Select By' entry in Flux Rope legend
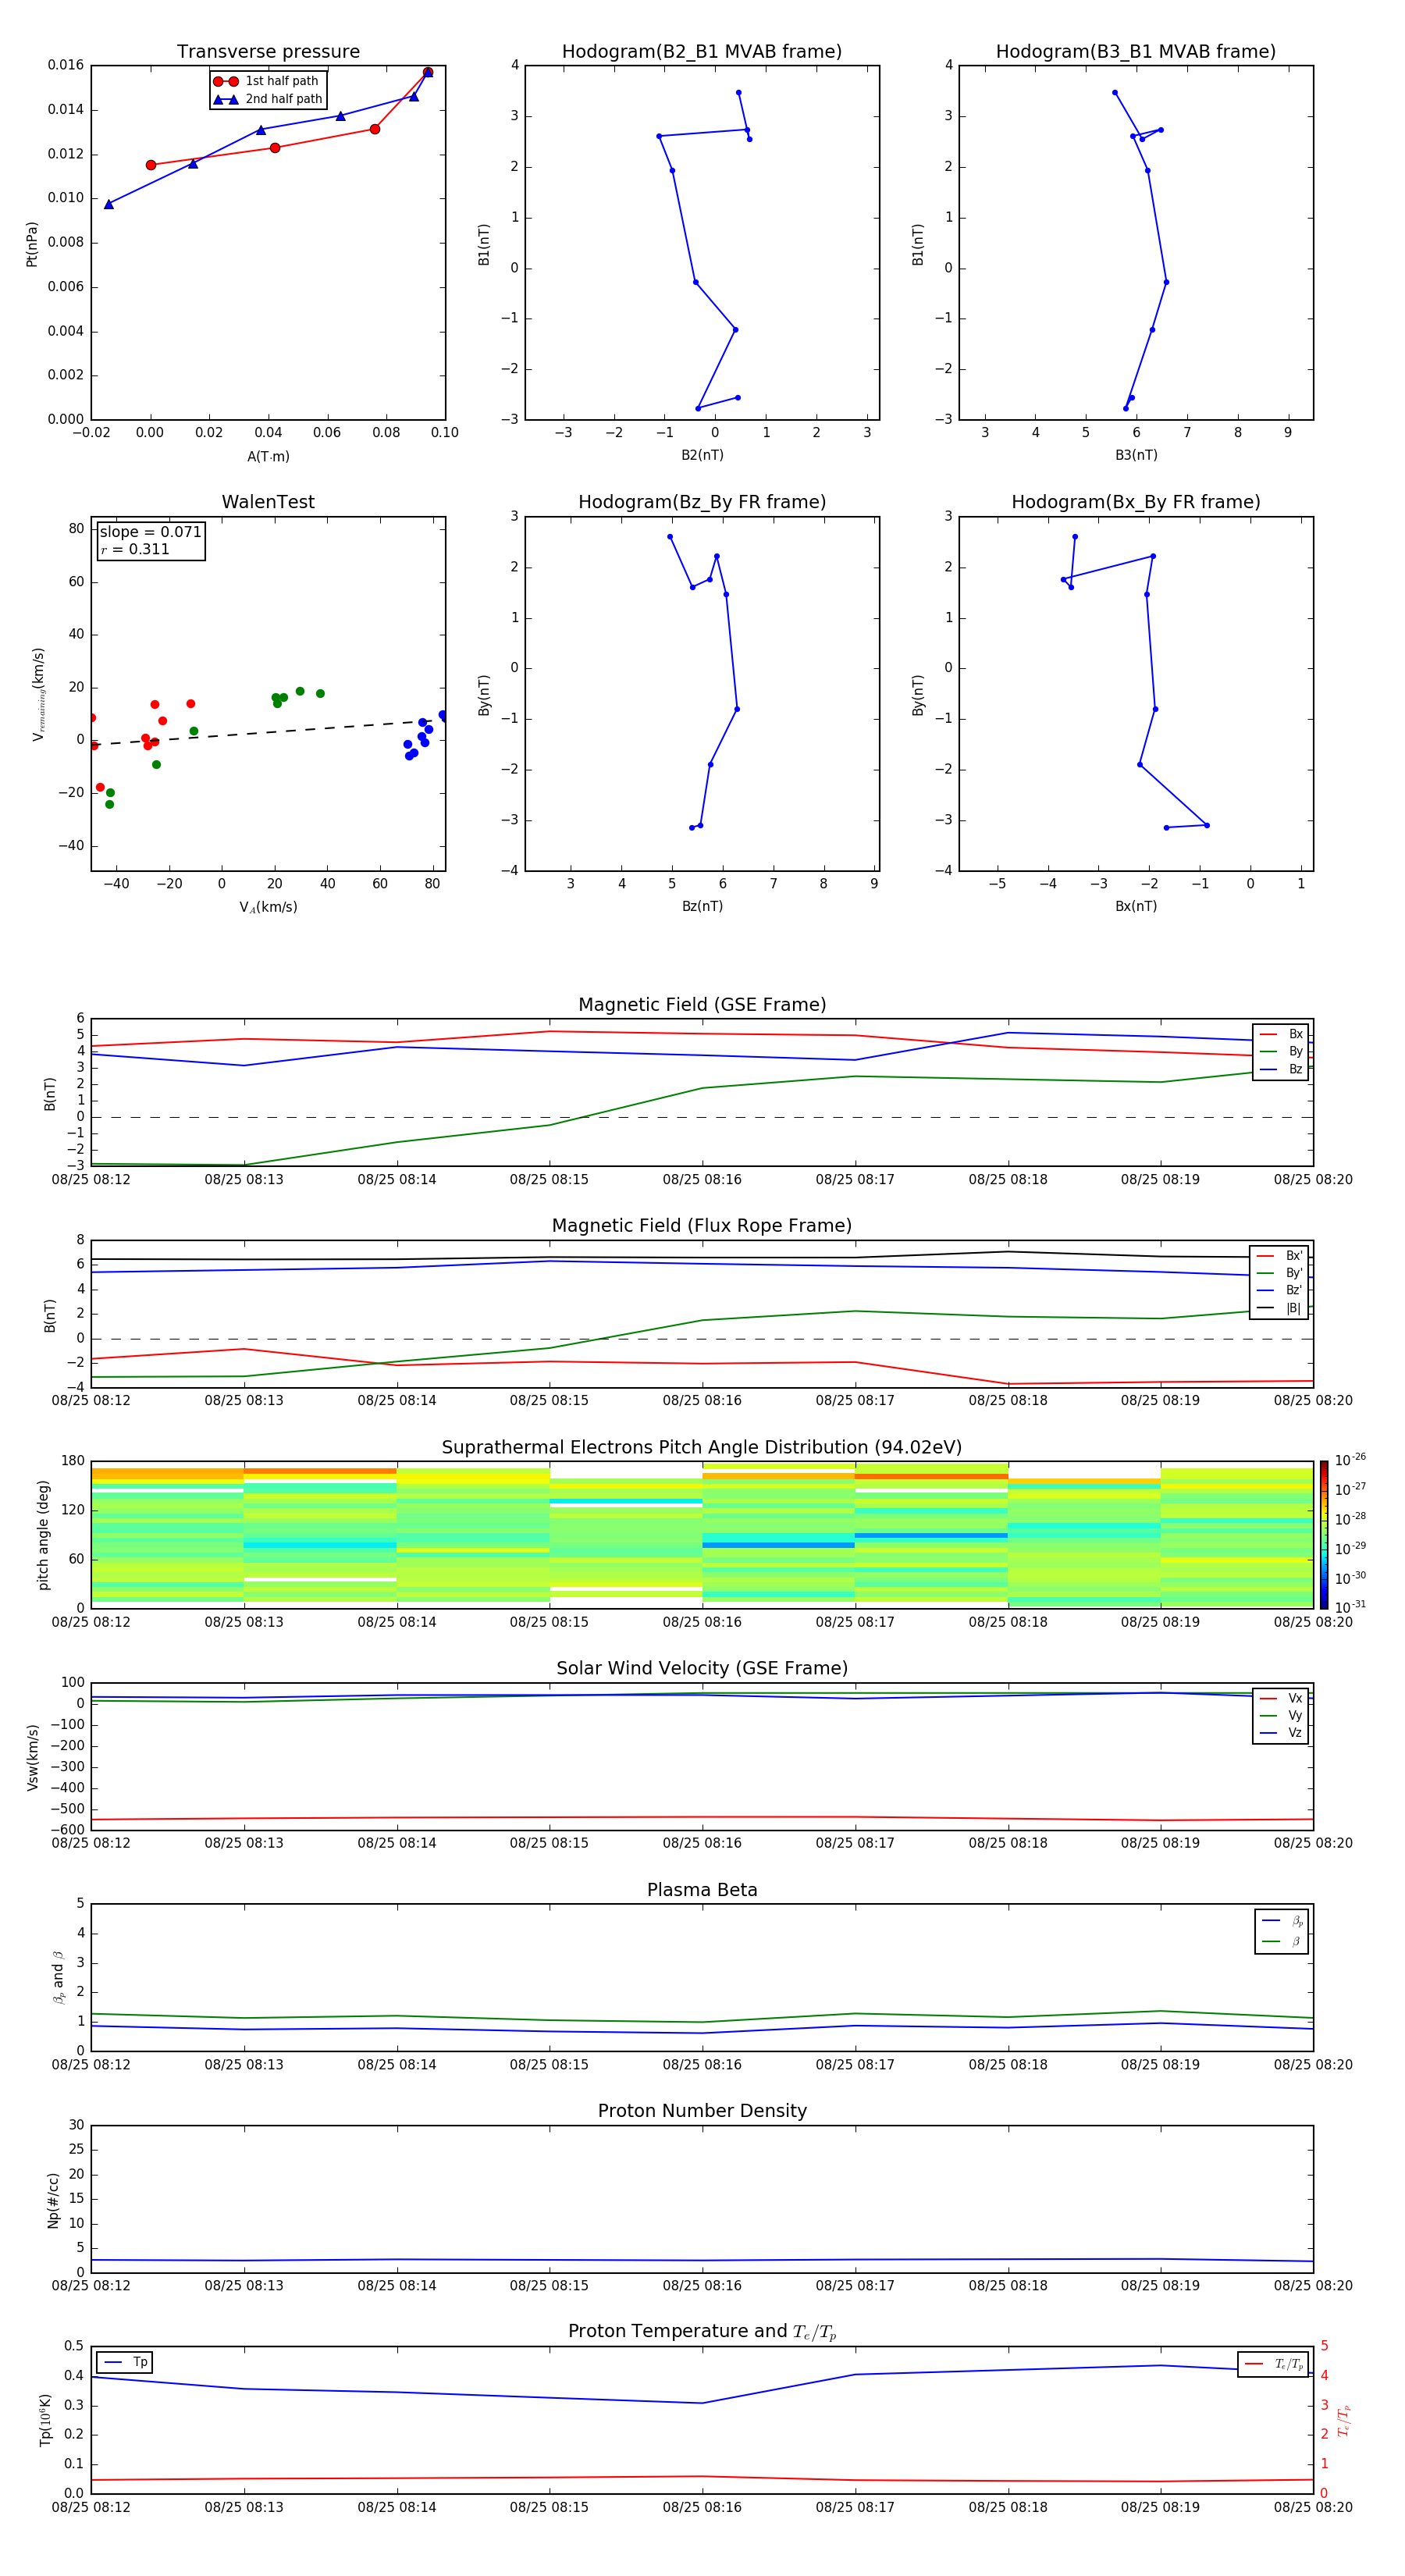The width and height of the screenshot is (1405, 2576). [x=1279, y=1273]
